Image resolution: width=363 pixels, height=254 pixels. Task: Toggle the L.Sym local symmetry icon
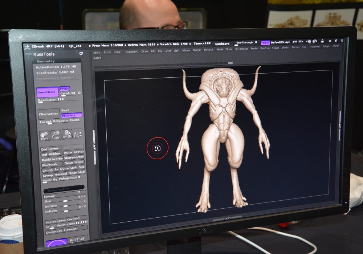click(x=78, y=134)
